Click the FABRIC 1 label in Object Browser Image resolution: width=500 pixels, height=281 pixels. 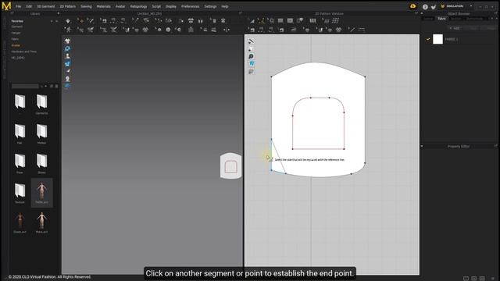click(x=452, y=40)
